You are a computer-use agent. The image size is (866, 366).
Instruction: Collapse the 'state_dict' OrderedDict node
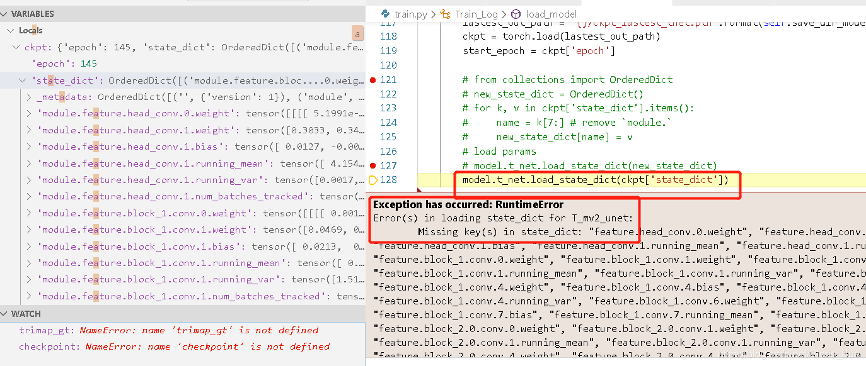[23, 80]
